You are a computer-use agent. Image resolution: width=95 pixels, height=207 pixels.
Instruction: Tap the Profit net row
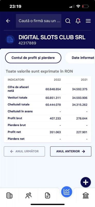[47, 132]
